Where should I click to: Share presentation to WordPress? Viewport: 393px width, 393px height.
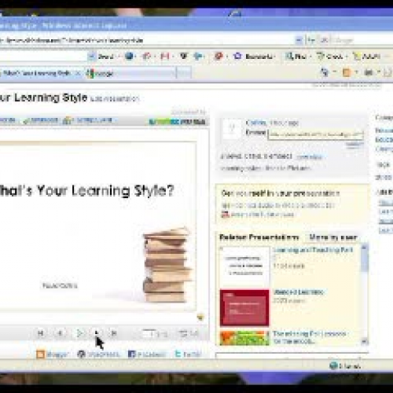(98, 354)
